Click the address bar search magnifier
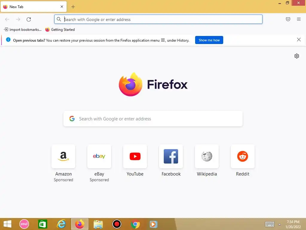This screenshot has height=230, width=306. pyautogui.click(x=59, y=19)
